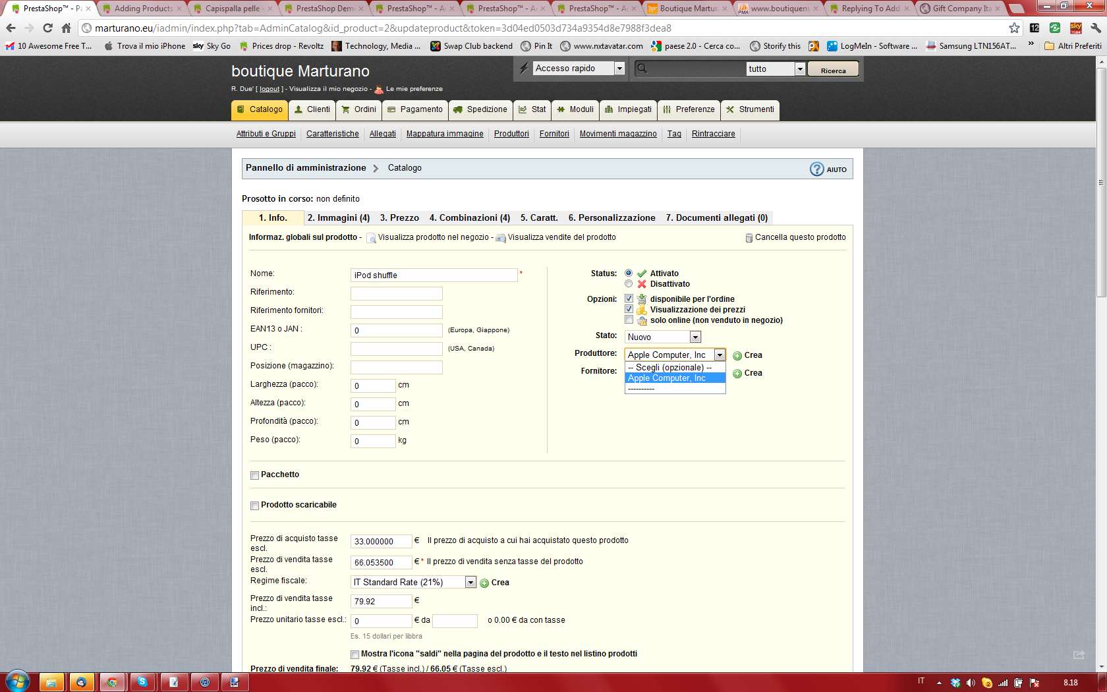1107x692 pixels.
Task: Check the Prodotto scaricabile checkbox
Action: pos(254,505)
